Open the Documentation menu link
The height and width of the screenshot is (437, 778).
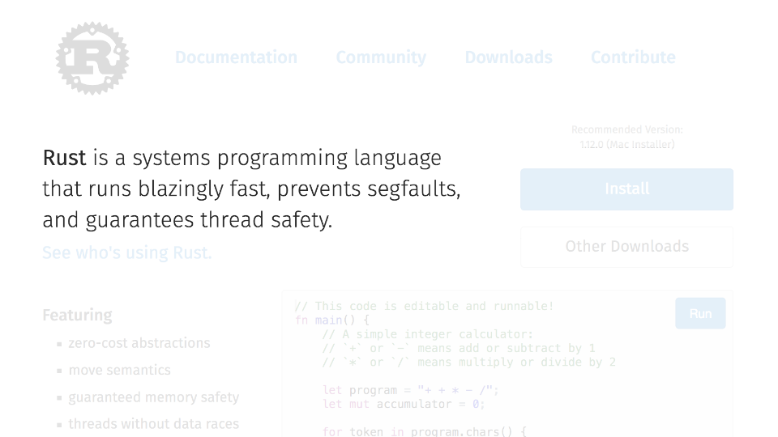click(236, 57)
